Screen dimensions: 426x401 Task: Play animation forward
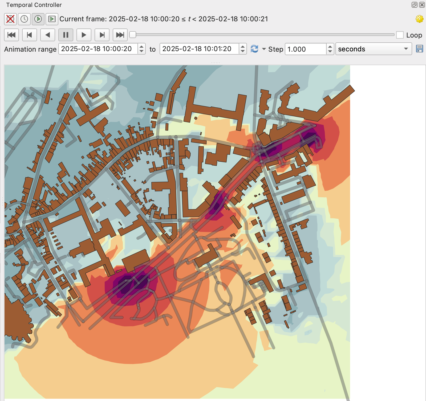click(x=84, y=35)
